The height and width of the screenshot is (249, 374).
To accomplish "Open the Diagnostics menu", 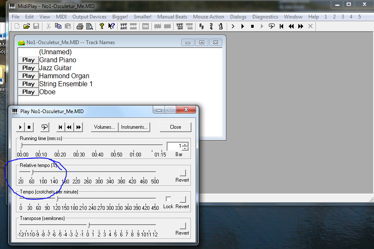I will point(265,17).
